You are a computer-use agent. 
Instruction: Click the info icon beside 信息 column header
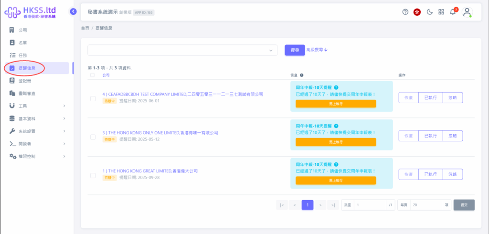click(302, 75)
